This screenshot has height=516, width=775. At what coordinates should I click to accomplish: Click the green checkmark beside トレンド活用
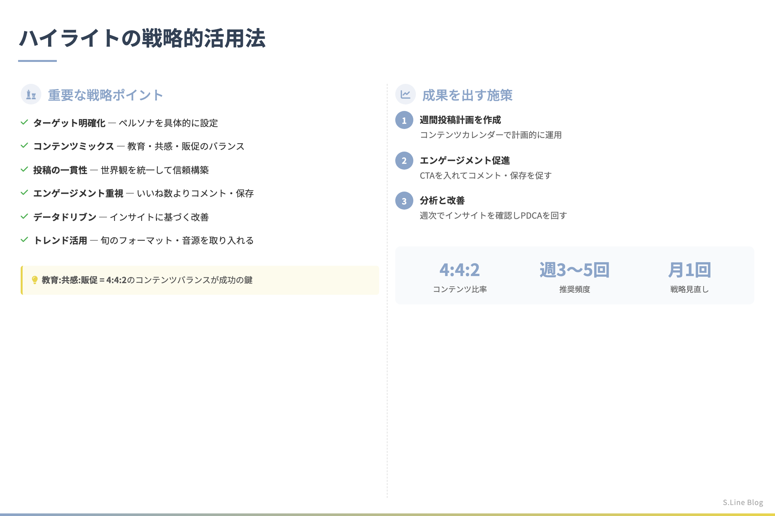pyautogui.click(x=25, y=240)
